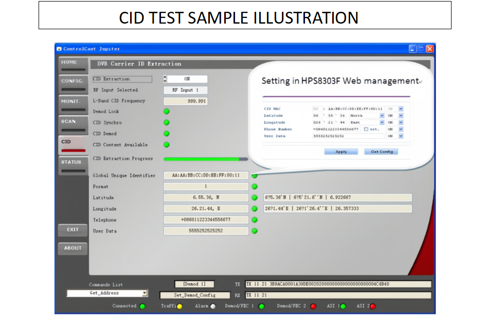The width and height of the screenshot is (487, 315).
Task: Click the Set_Demod_Config button
Action: pos(195,295)
